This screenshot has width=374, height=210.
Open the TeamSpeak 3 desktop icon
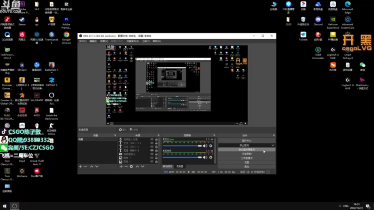tap(51, 38)
